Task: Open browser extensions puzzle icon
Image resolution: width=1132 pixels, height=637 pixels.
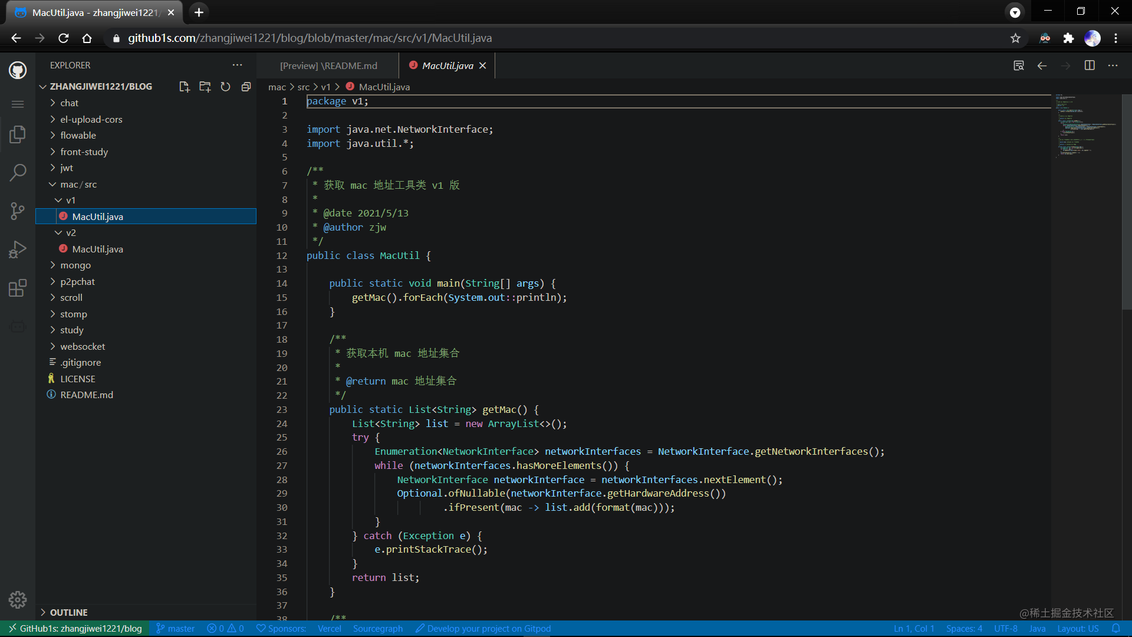Action: coord(1068,38)
